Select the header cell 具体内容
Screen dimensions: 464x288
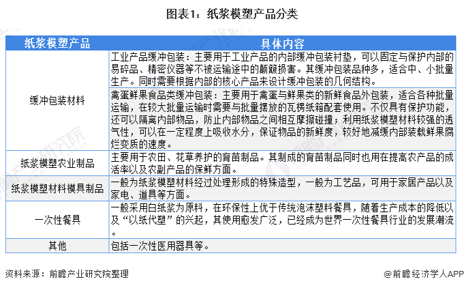(282, 43)
